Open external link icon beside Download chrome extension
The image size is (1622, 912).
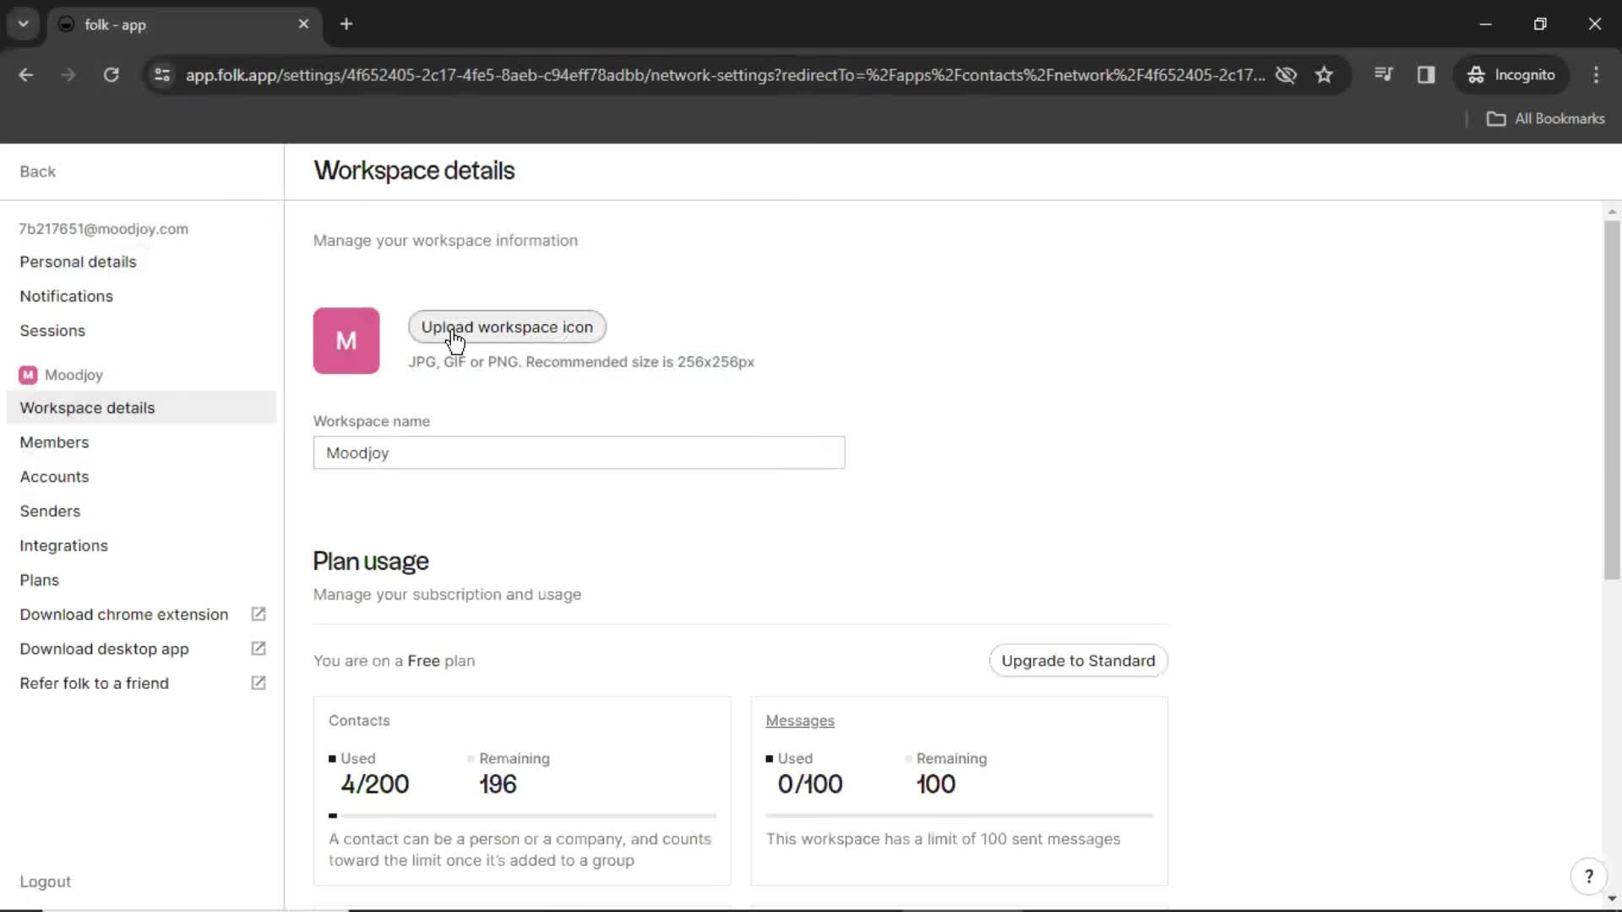259,614
